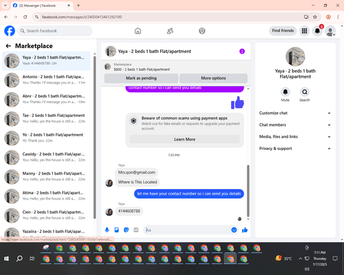Select the Messenger Facebook browser tab
Screen dimensions: 344x275
pyautogui.click(x=41, y=5)
